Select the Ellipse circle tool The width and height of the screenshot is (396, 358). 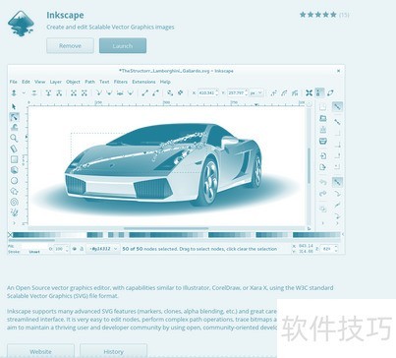pyautogui.click(x=14, y=181)
